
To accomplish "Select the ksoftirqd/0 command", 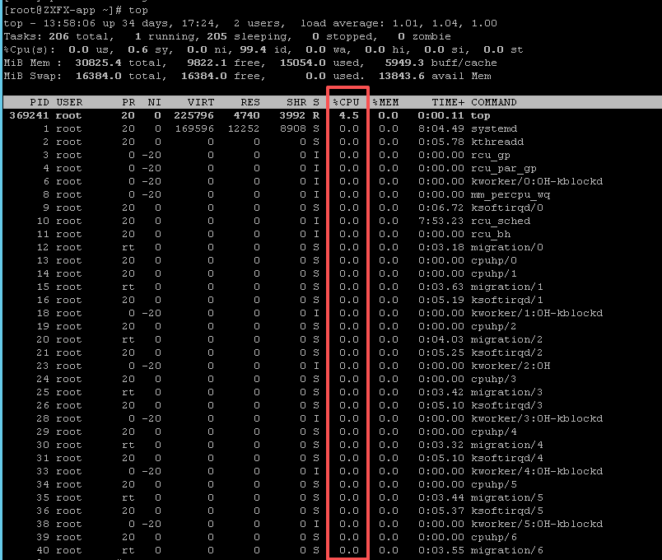I will [x=507, y=208].
